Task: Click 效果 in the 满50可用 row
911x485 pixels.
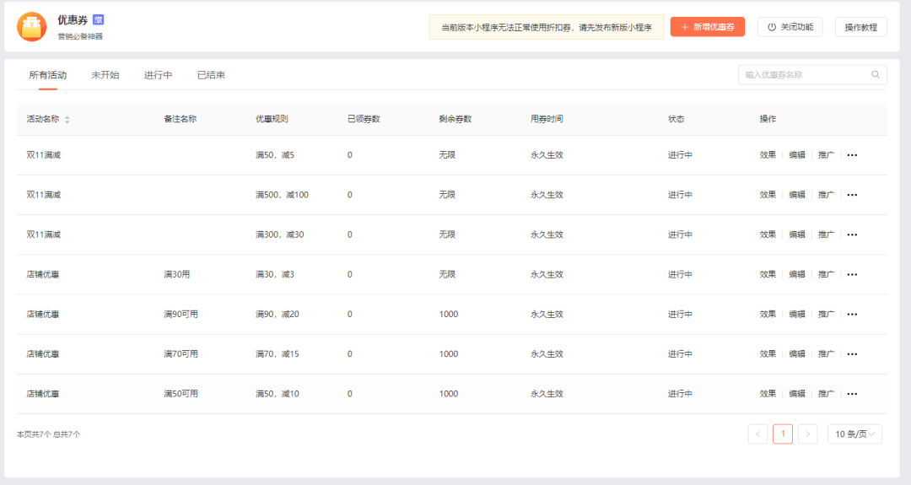Action: (x=768, y=394)
